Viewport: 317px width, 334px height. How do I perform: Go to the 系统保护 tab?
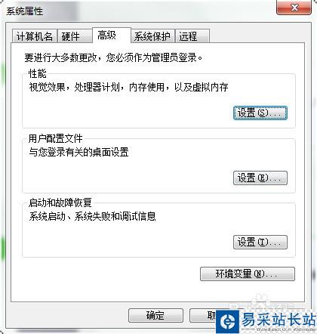pyautogui.click(x=152, y=36)
